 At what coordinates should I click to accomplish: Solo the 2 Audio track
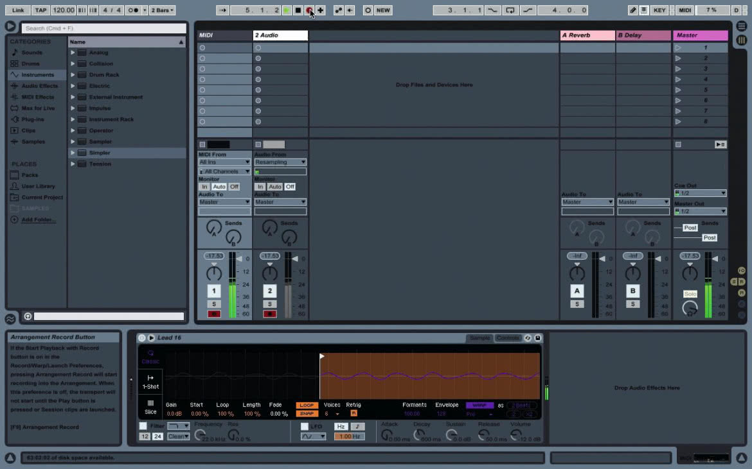pyautogui.click(x=269, y=304)
